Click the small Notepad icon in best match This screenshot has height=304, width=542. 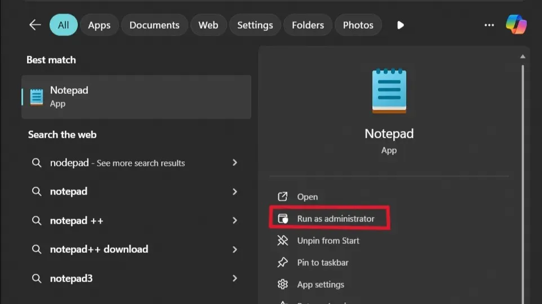36,97
